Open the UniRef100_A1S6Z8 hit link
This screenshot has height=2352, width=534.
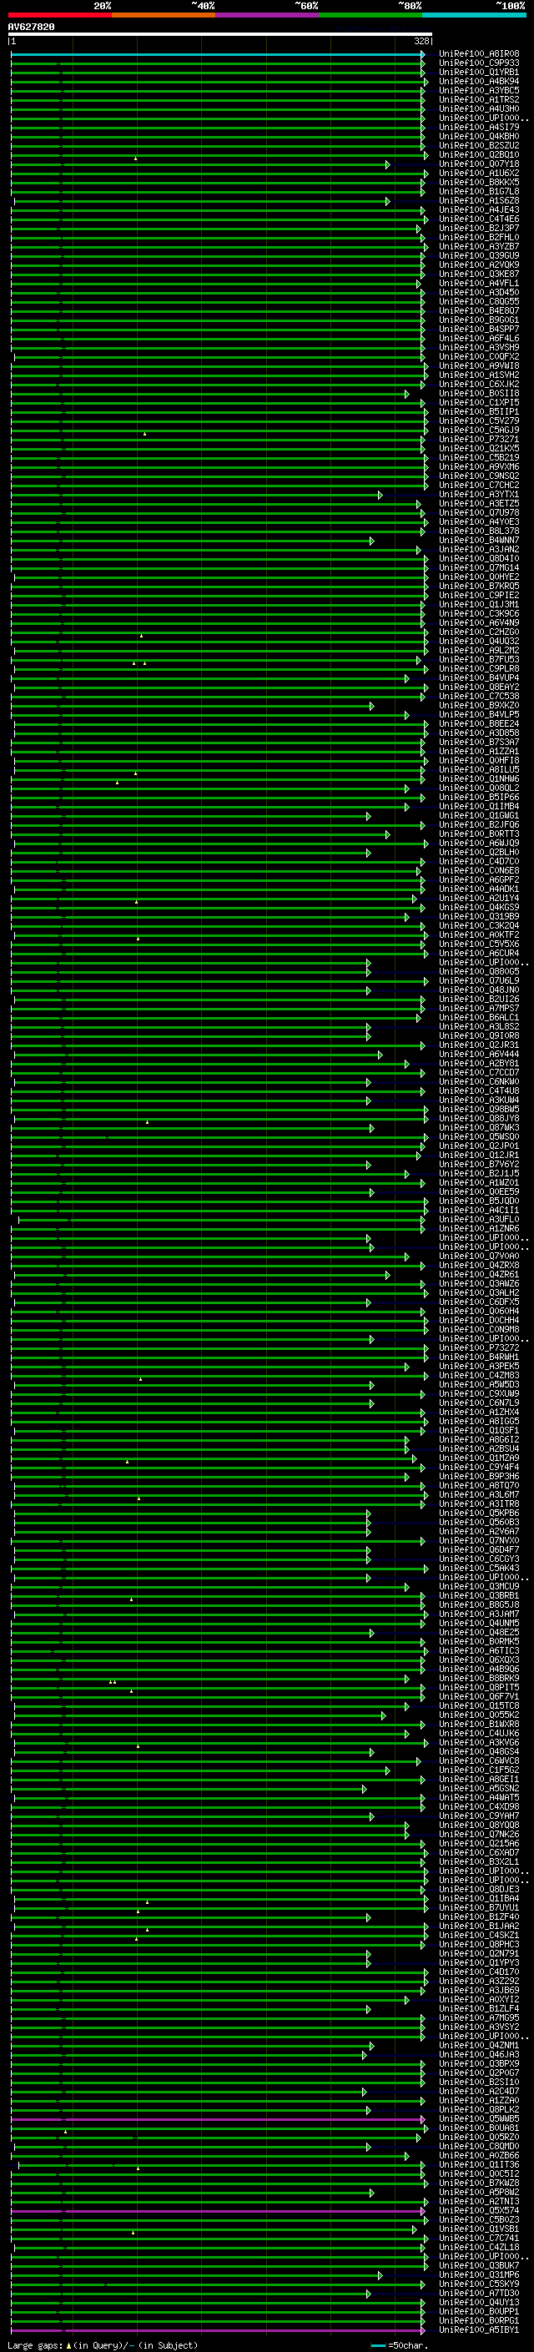pos(479,201)
